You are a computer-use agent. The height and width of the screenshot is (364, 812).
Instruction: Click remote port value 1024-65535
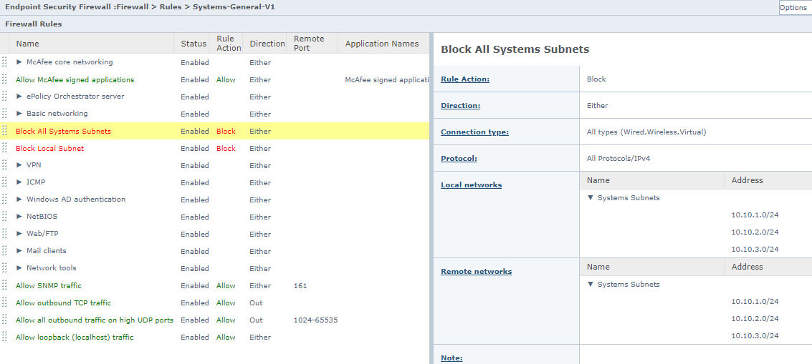[x=315, y=320]
